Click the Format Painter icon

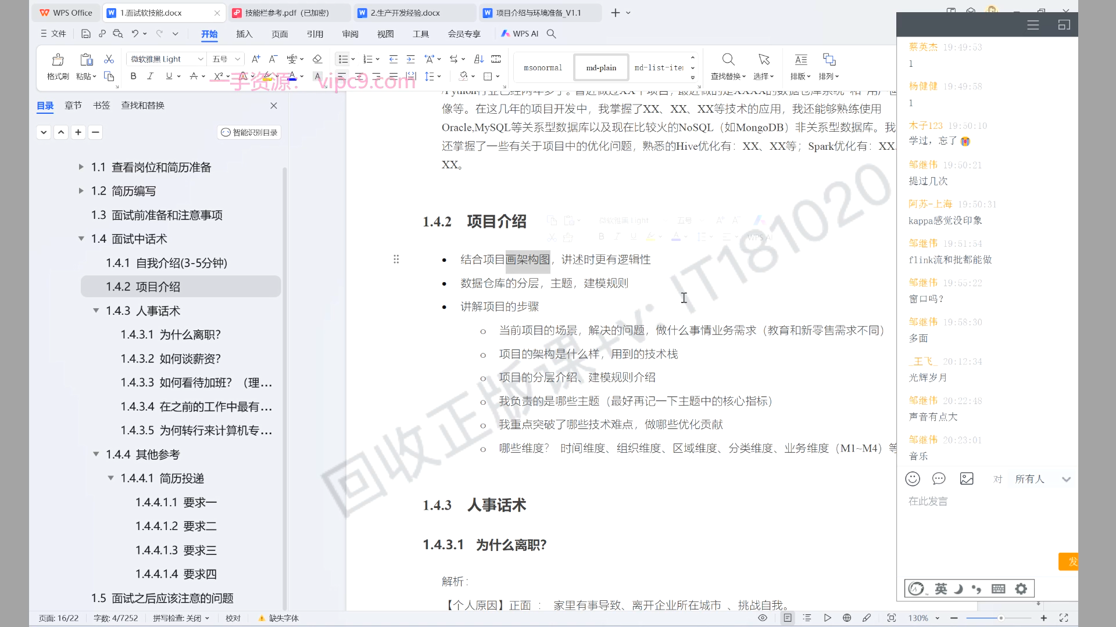point(58,60)
